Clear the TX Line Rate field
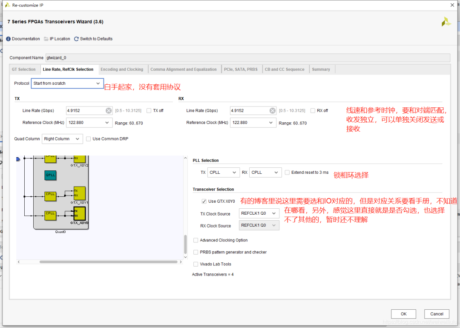 (x=109, y=111)
